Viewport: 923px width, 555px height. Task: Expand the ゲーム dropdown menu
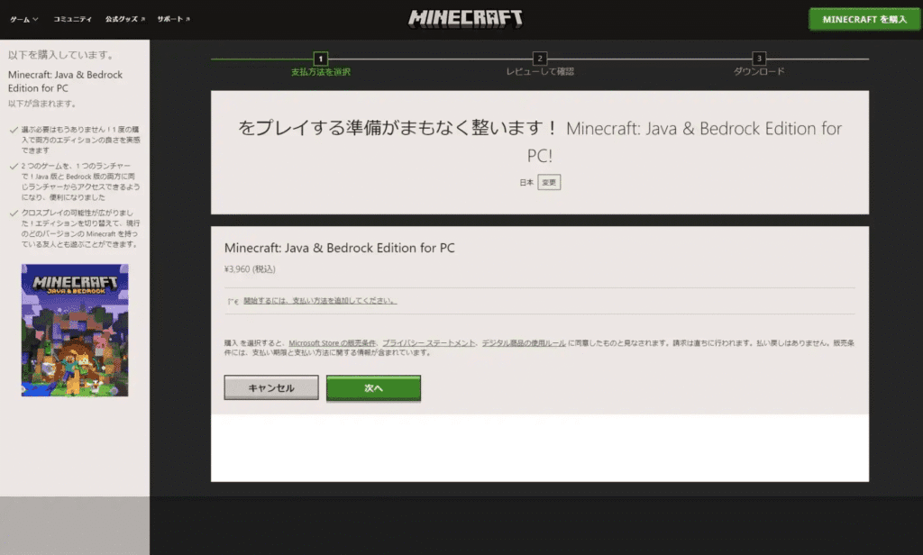[24, 19]
